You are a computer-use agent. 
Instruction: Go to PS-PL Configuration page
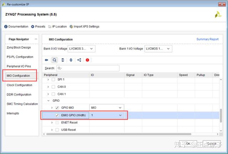point(20,57)
